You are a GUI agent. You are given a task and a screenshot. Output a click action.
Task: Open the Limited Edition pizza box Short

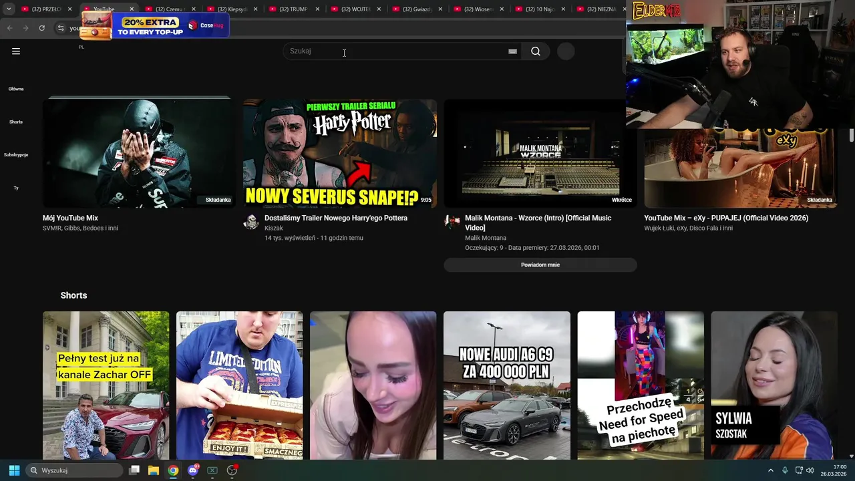(x=240, y=385)
